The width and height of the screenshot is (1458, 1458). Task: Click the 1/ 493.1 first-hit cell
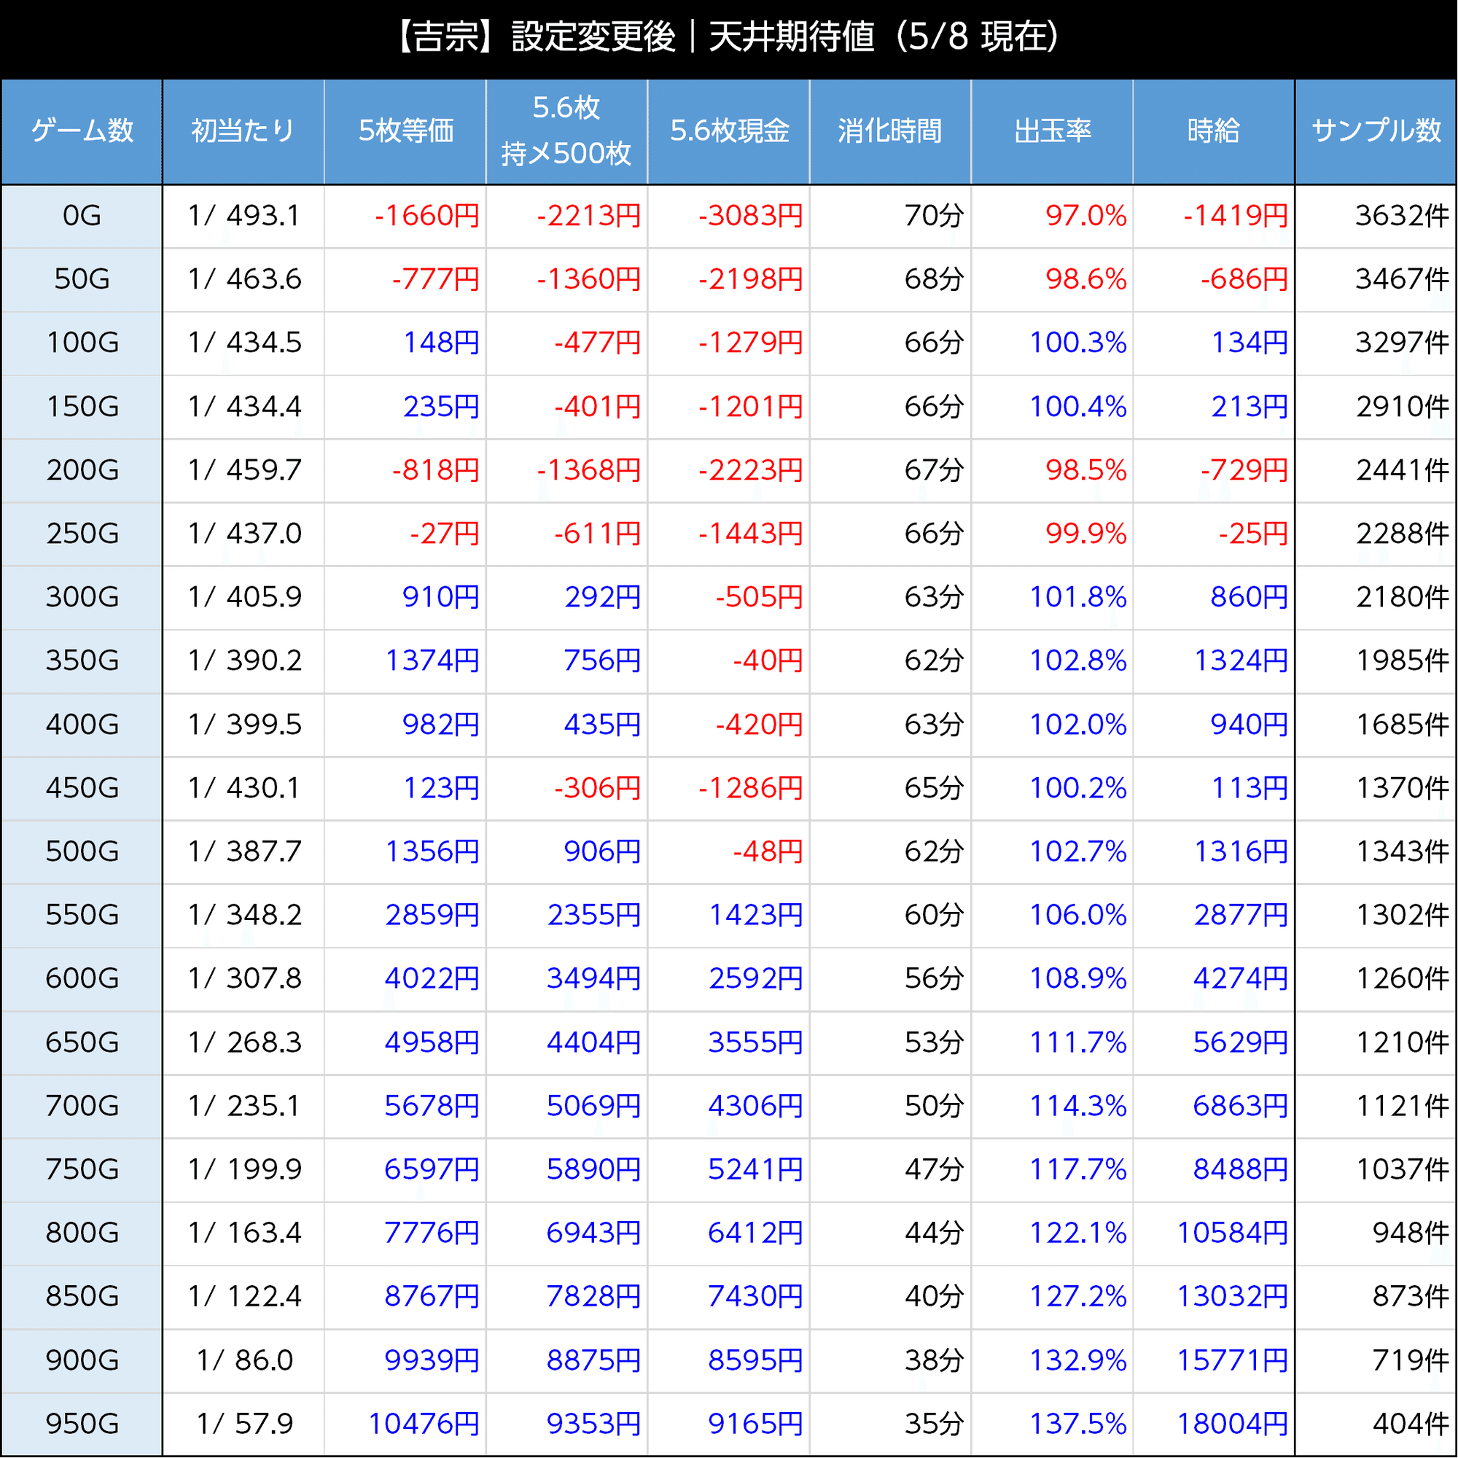pyautogui.click(x=243, y=217)
